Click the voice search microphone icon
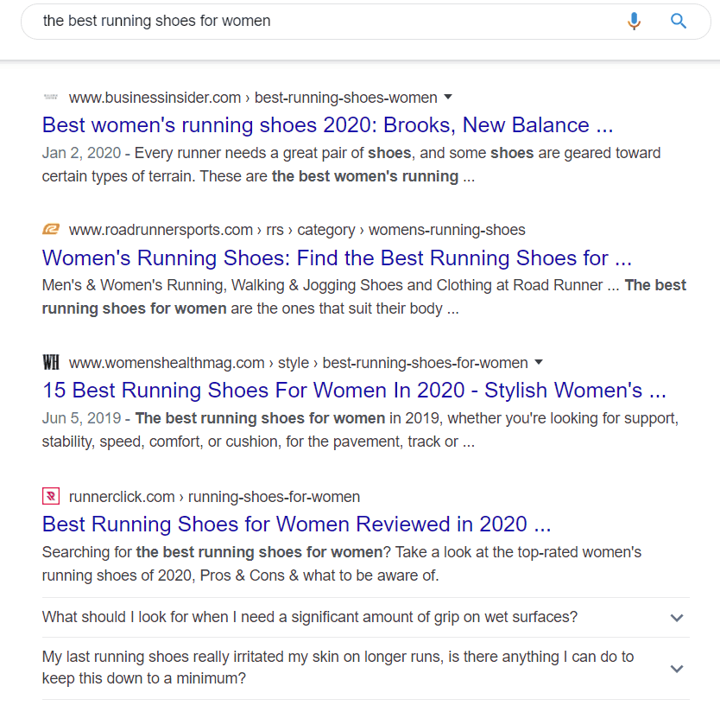The height and width of the screenshot is (712, 720). pos(635,21)
